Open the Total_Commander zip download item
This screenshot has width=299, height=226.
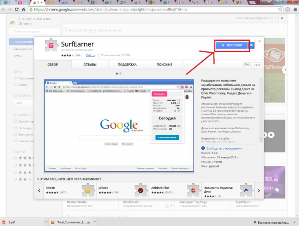click(x=71, y=222)
